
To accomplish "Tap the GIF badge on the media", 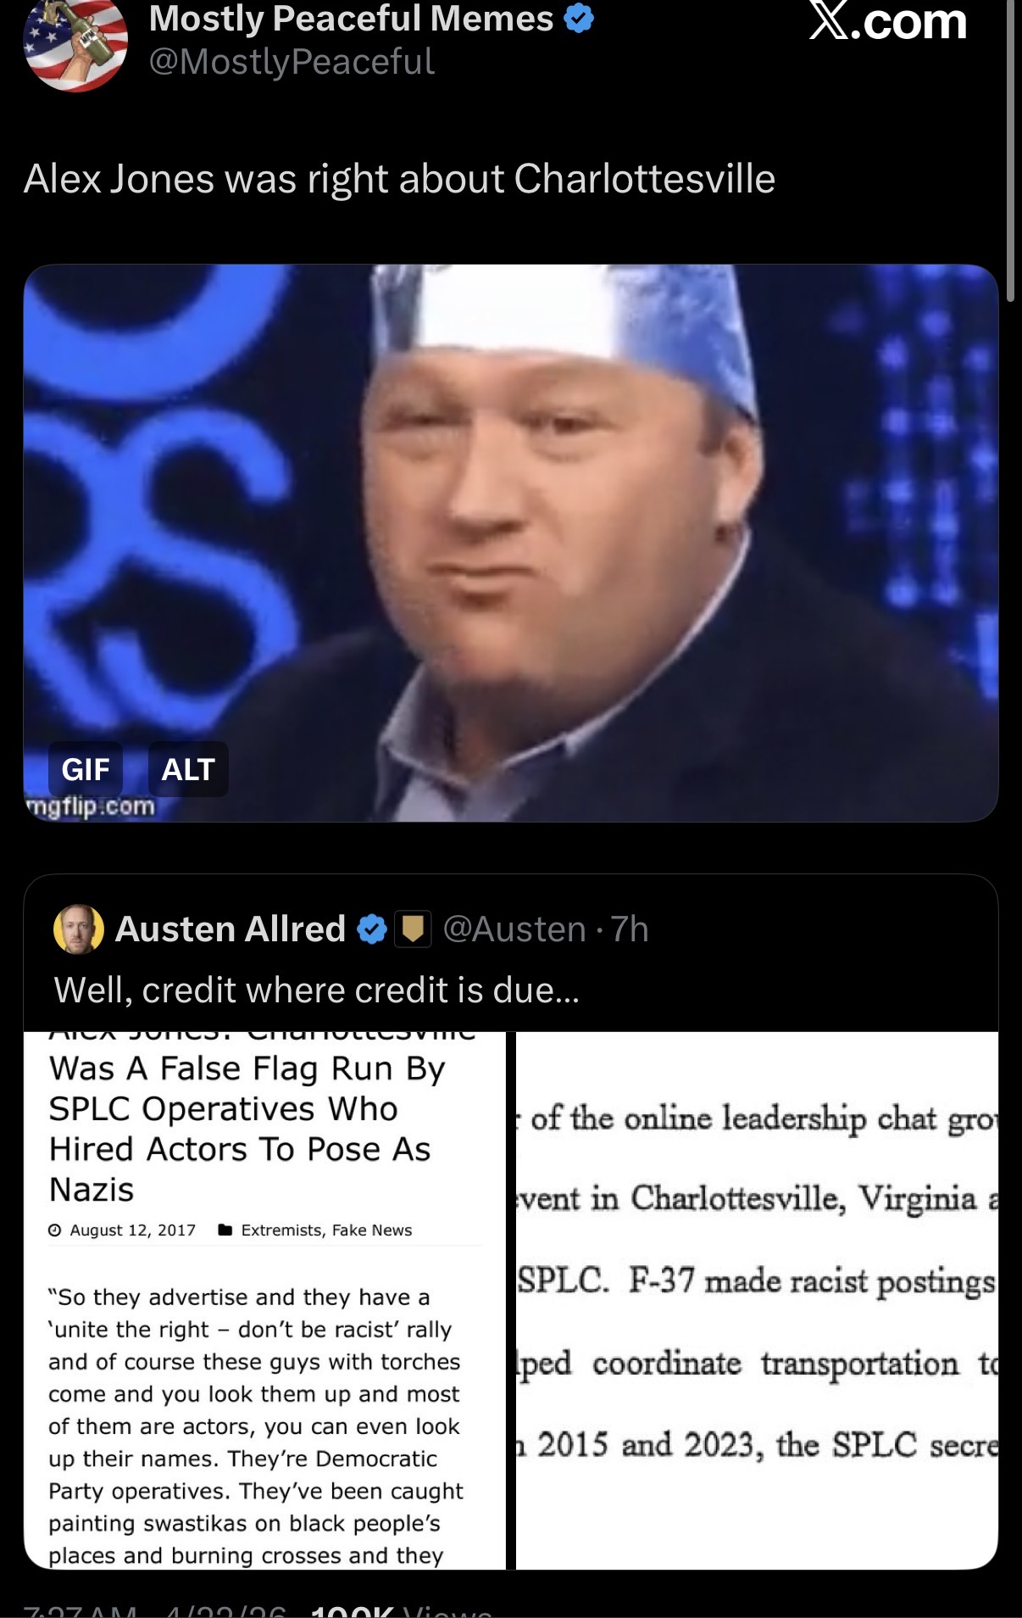I will (x=86, y=769).
